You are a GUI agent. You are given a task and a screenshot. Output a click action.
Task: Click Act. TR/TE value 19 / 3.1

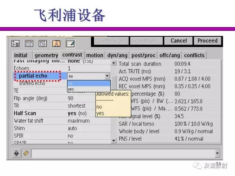click(x=182, y=71)
